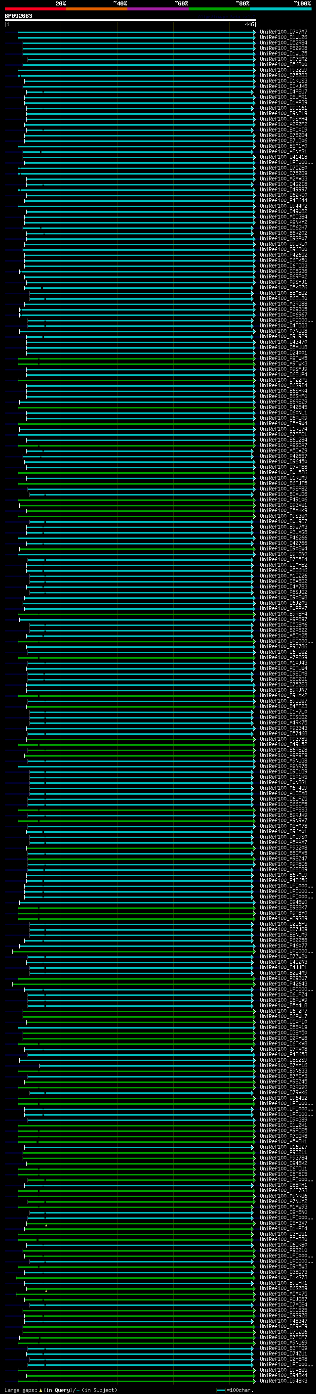
Task: Select the UniRef100_C0PPV7 label
Action: (x=283, y=608)
